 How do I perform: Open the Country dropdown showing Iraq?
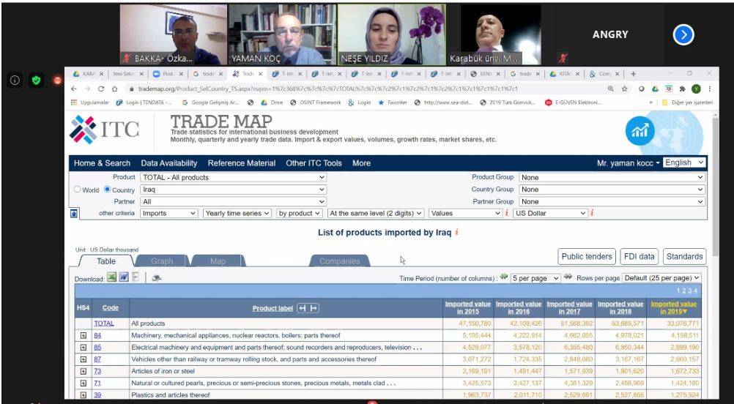coord(233,190)
